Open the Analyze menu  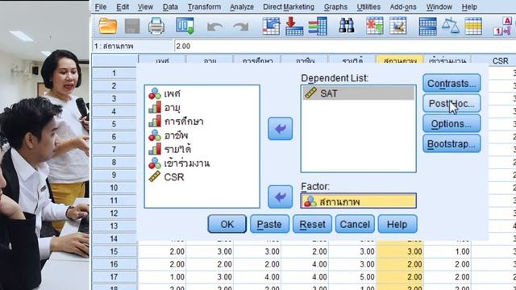tap(242, 6)
